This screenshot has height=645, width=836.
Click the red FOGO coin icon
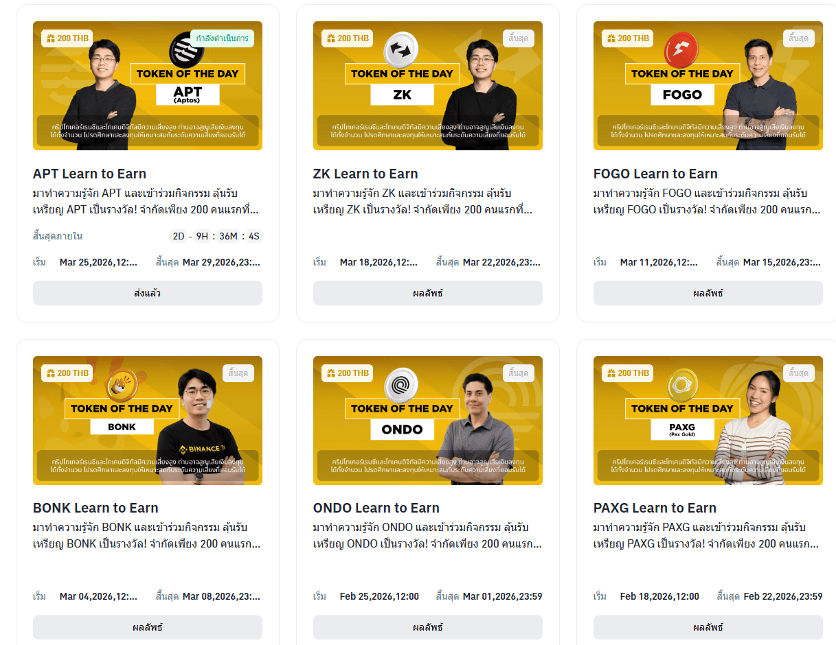coord(680,49)
